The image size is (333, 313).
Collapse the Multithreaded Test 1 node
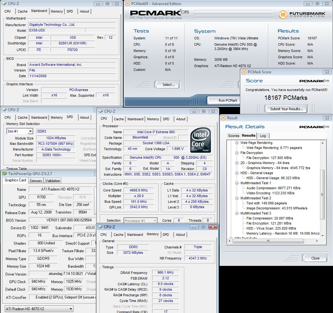(x=237, y=183)
